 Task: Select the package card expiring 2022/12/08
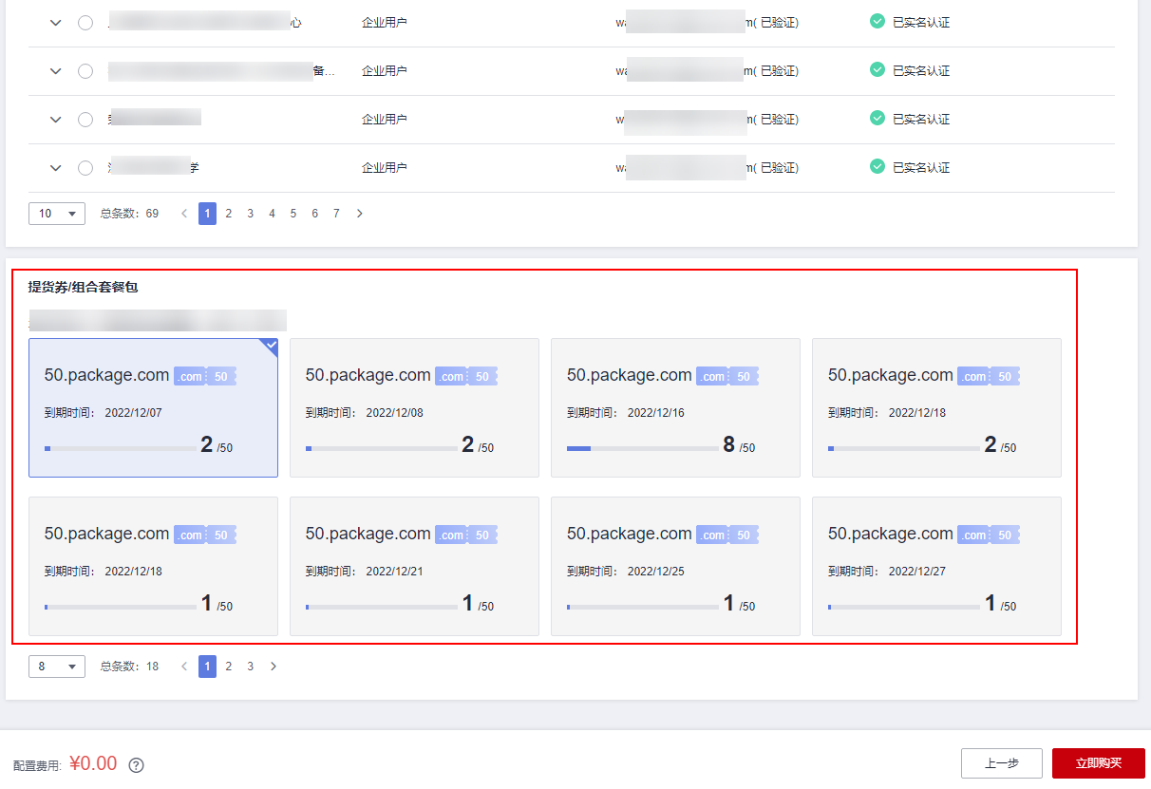click(414, 407)
